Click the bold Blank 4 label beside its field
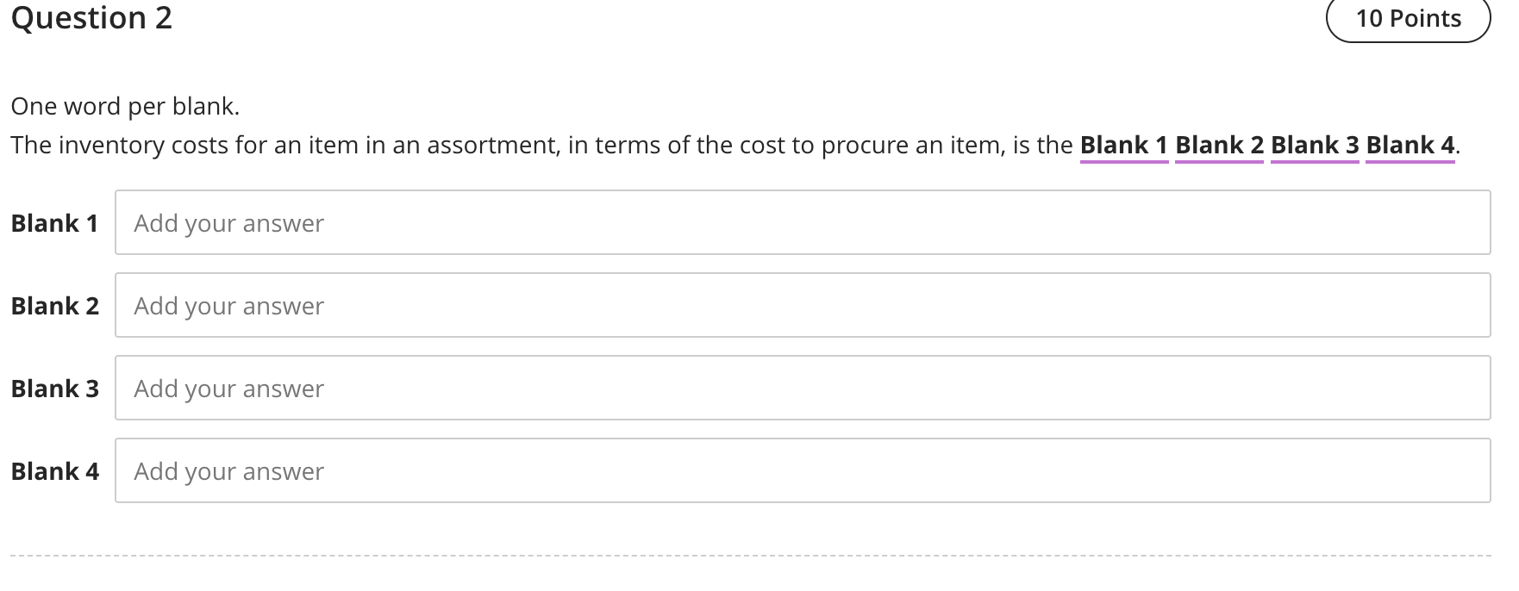 coord(55,470)
